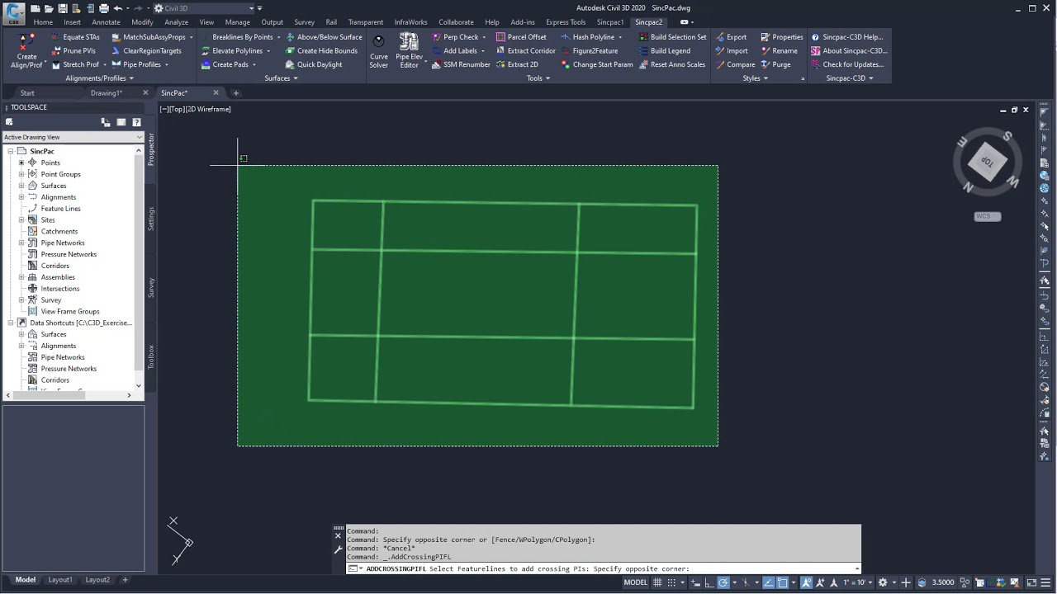Run the Extract 2D tool
This screenshot has width=1057, height=594.
517,64
